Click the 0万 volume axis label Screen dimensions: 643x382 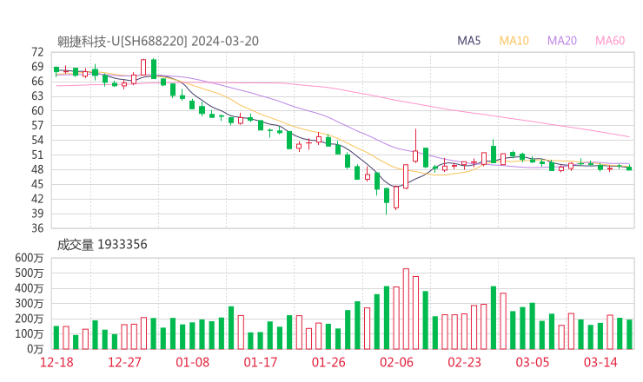(x=36, y=349)
